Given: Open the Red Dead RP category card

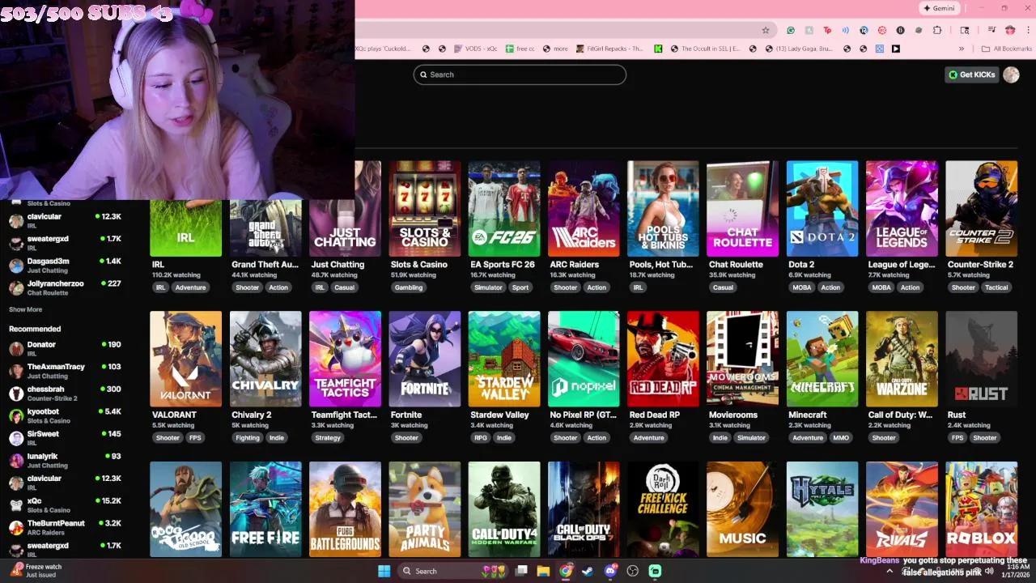Looking at the screenshot, I should pos(663,377).
